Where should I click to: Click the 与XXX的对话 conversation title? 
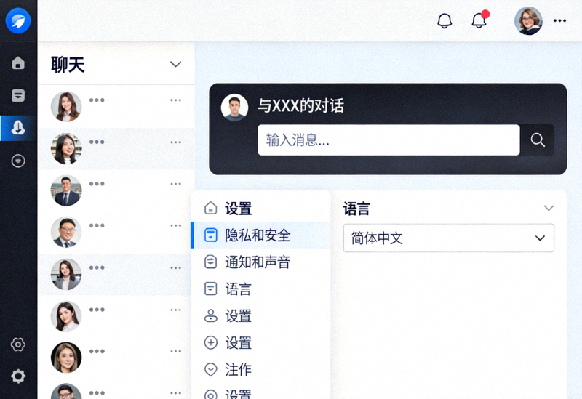pyautogui.click(x=300, y=105)
